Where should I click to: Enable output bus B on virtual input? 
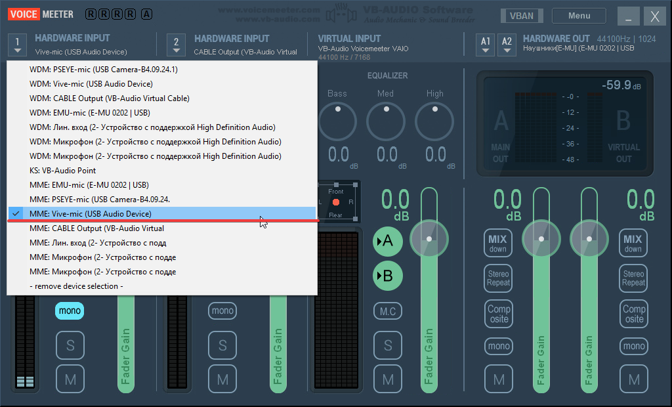click(x=388, y=276)
